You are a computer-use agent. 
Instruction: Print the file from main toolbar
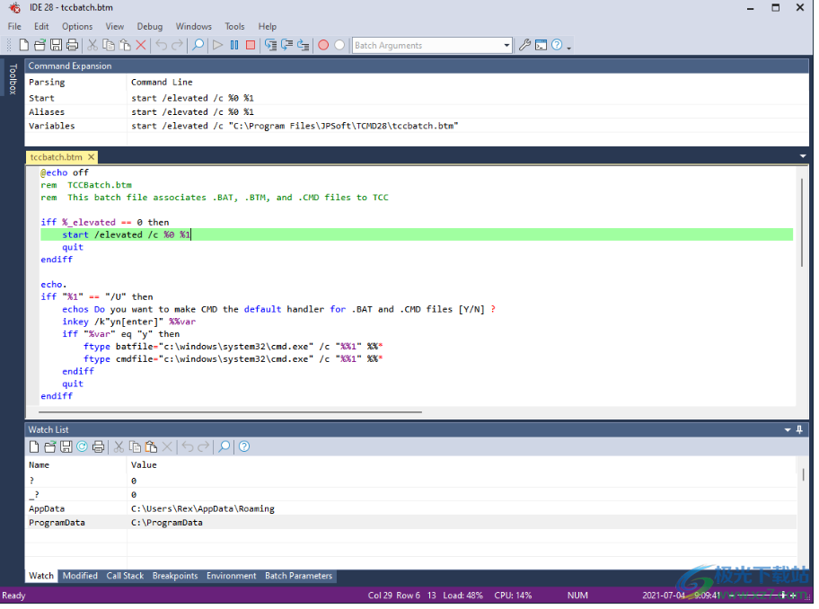[72, 46]
